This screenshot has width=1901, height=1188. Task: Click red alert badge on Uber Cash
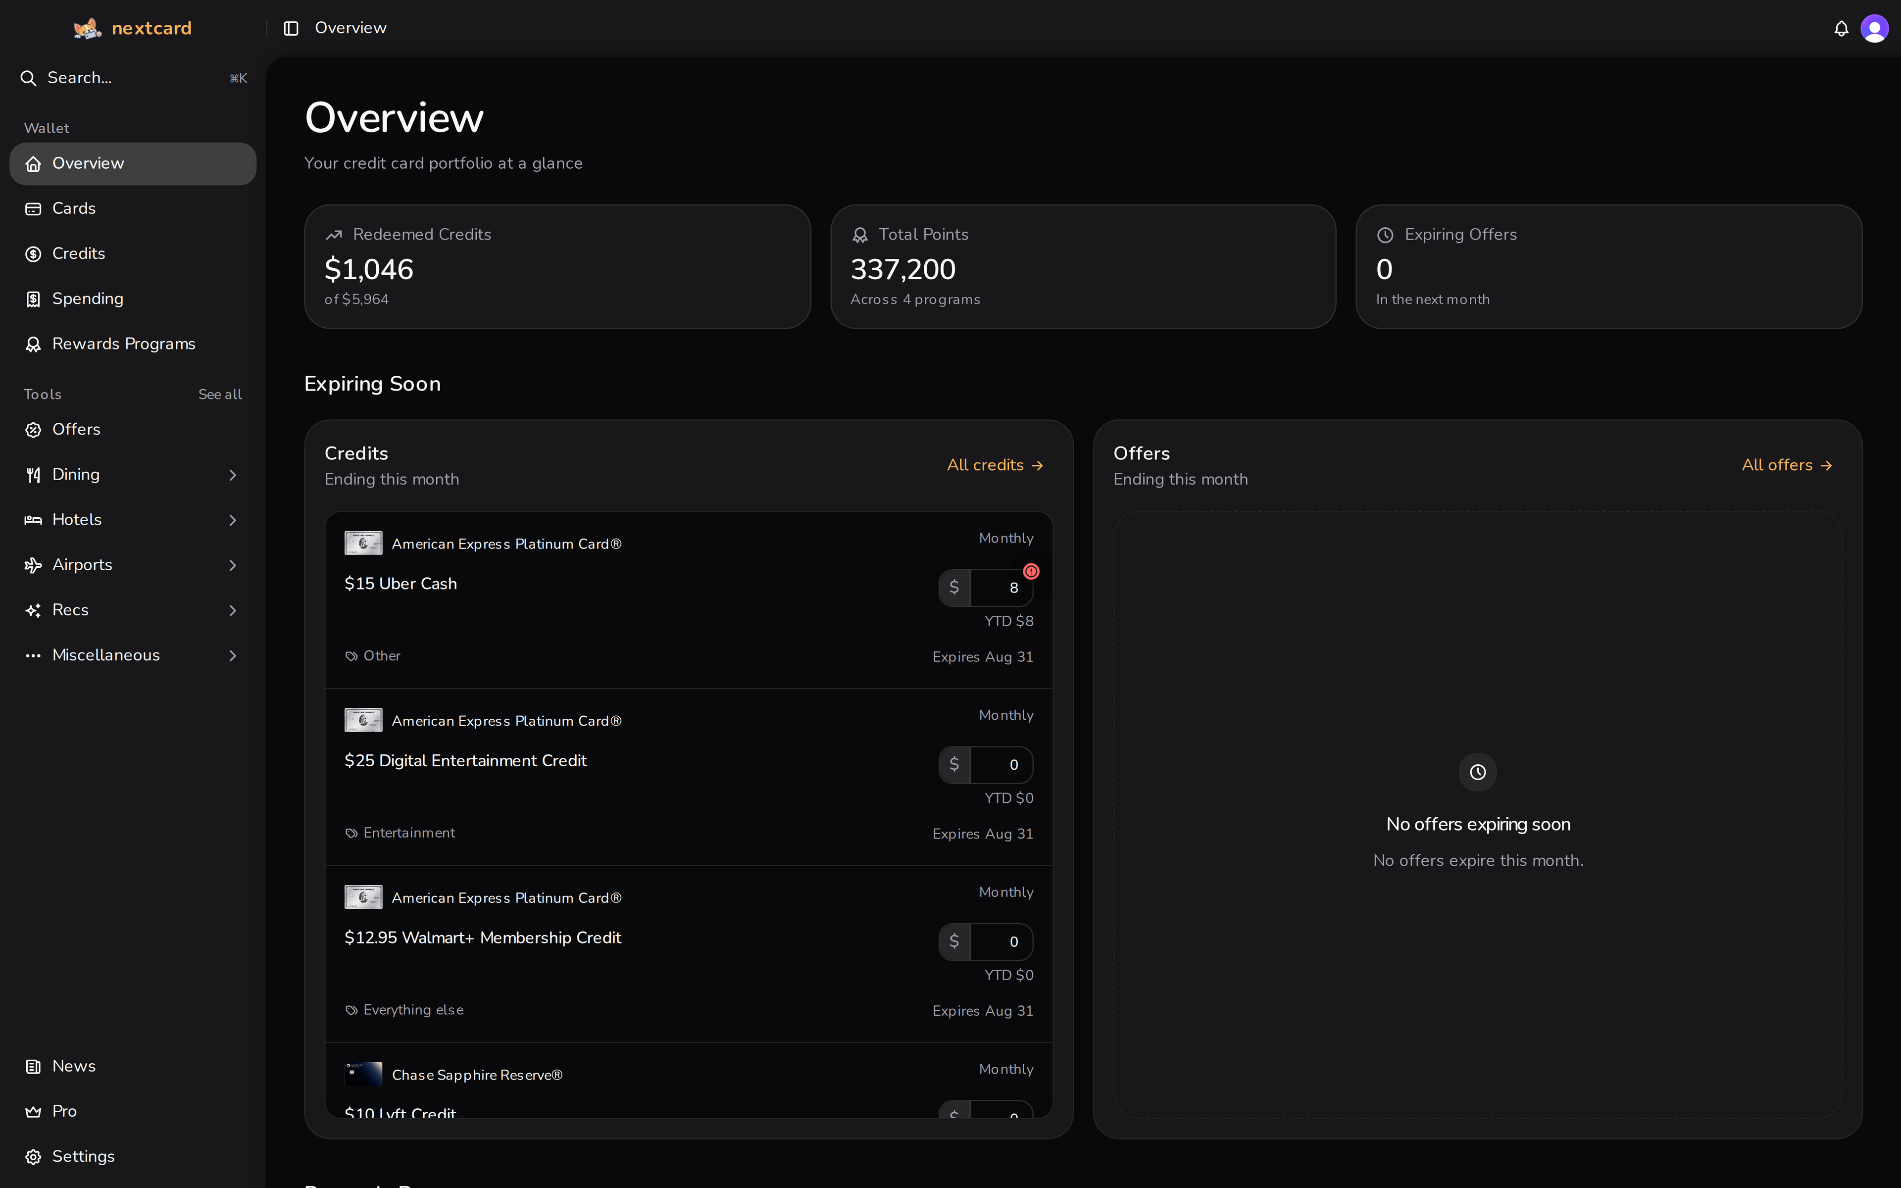point(1031,571)
